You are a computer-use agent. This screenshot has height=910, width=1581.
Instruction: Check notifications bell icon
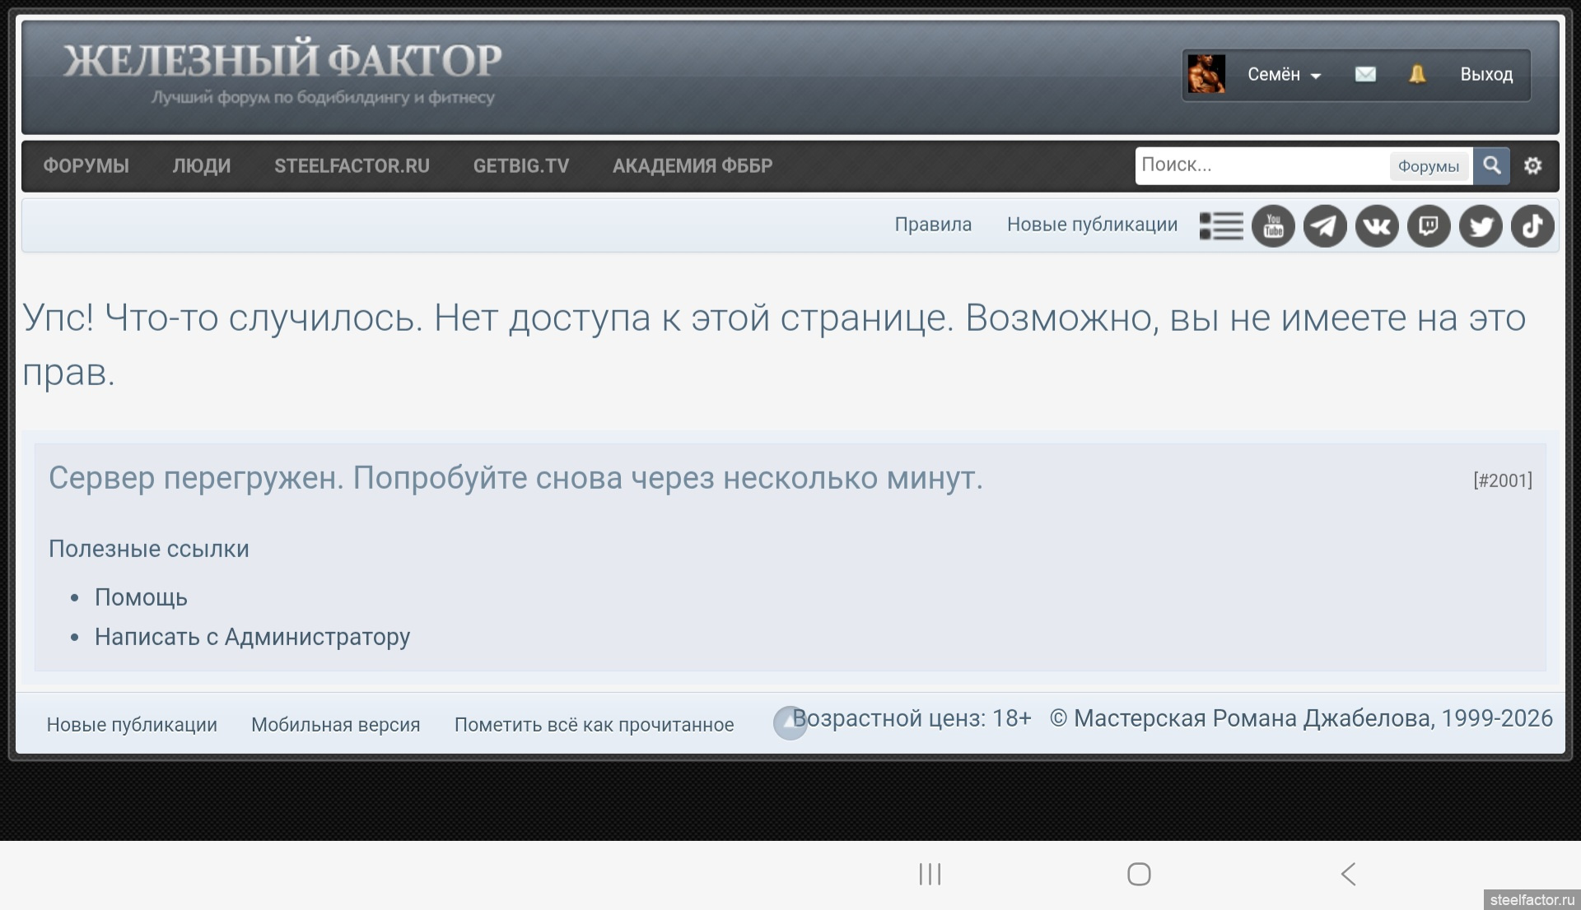1417,75
